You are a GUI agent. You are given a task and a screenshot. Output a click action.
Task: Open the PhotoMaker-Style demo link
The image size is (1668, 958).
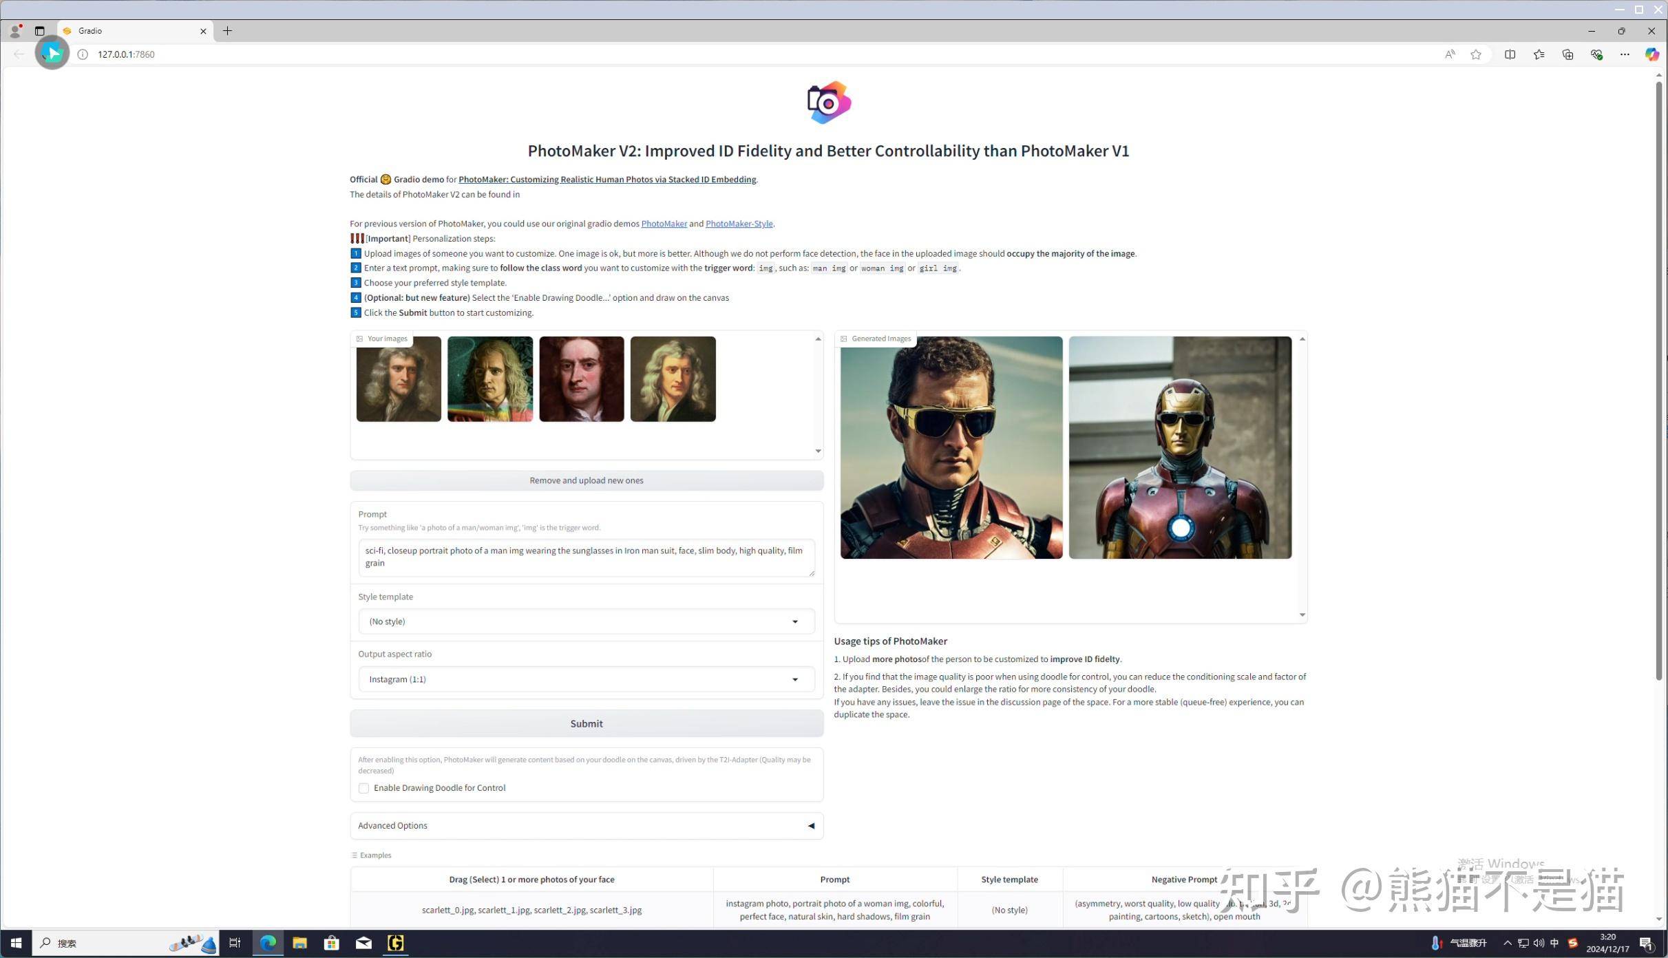tap(739, 224)
